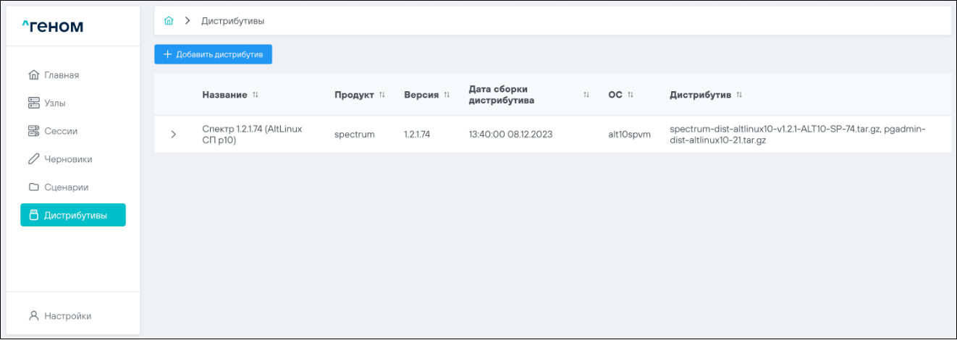Click Добавить дистрибутив button

[213, 54]
